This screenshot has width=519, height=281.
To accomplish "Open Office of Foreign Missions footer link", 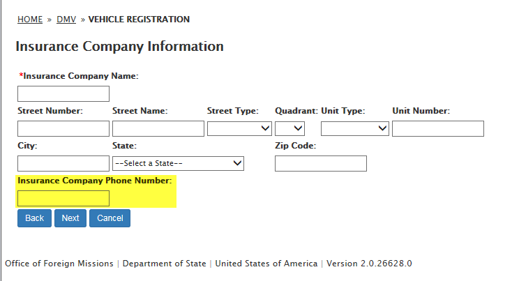I will click(59, 264).
